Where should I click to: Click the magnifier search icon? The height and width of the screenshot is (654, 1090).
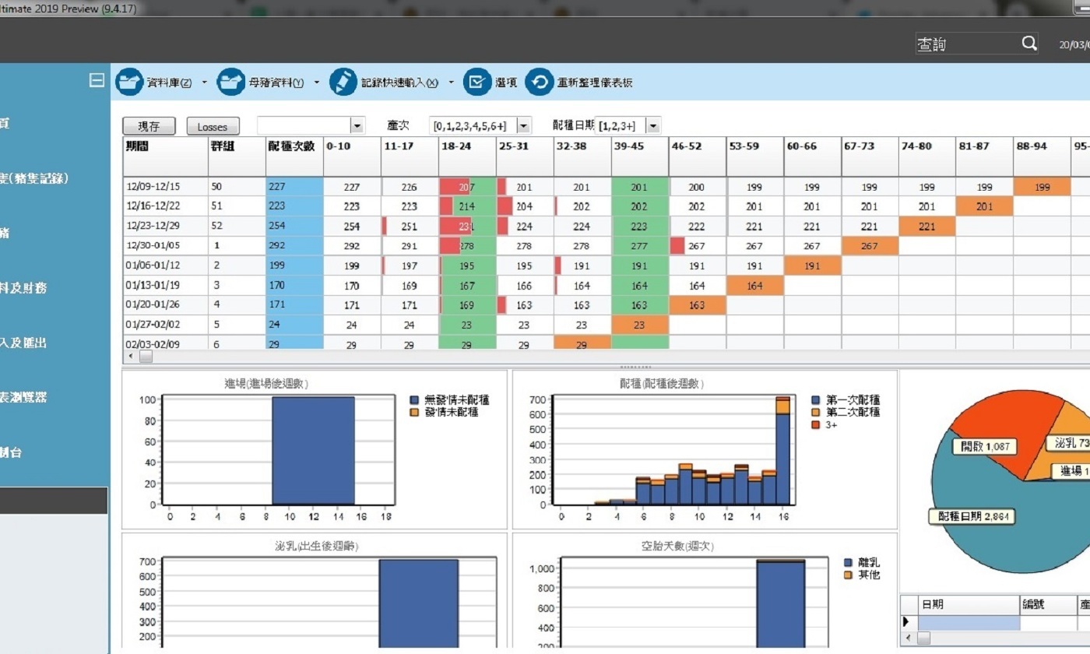click(1029, 44)
